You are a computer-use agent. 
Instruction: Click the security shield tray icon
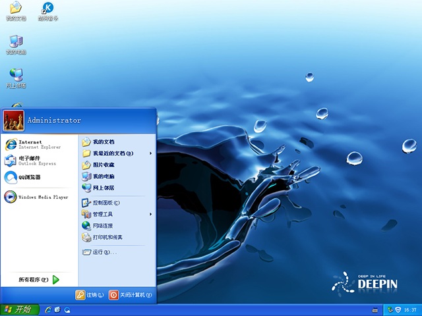click(398, 309)
